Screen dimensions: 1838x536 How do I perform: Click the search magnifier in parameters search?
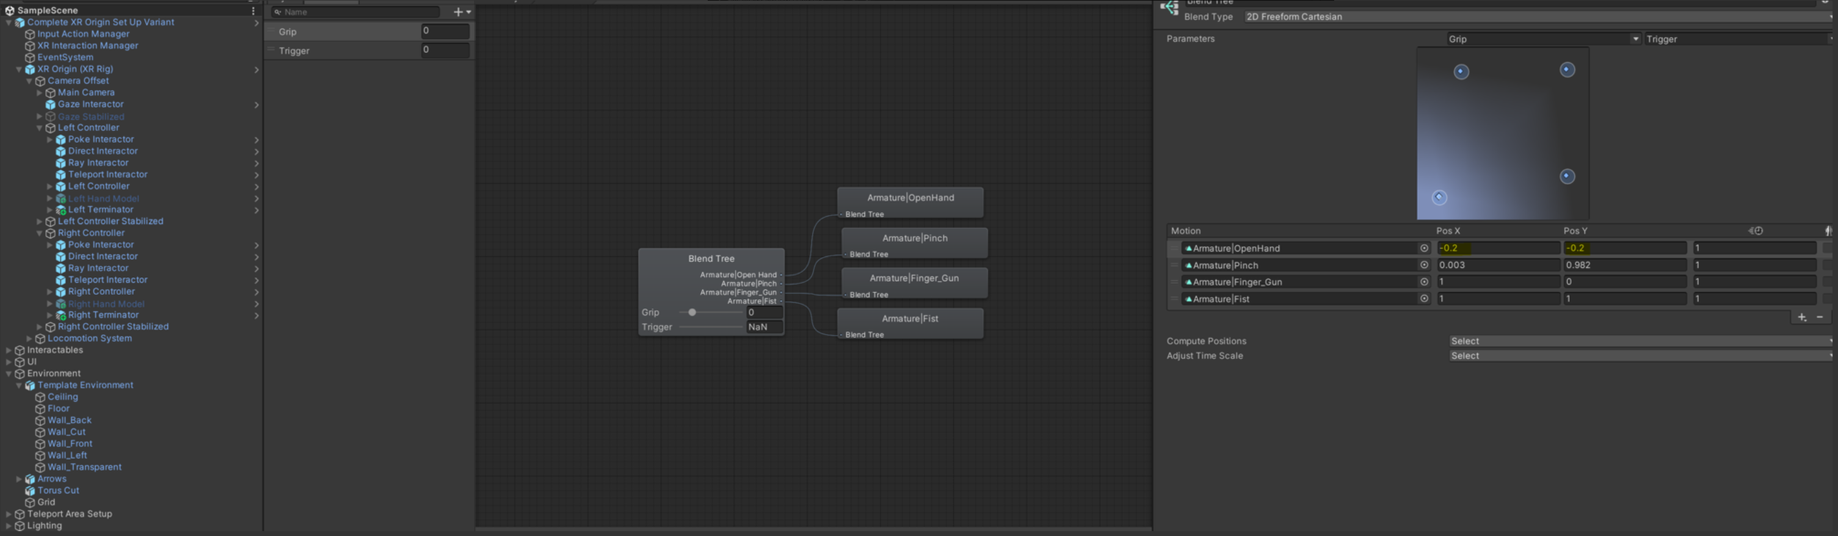[278, 12]
